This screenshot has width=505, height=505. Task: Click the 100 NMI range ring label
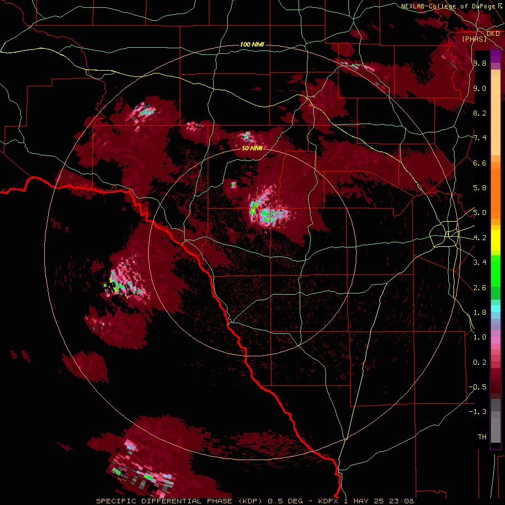tap(252, 44)
